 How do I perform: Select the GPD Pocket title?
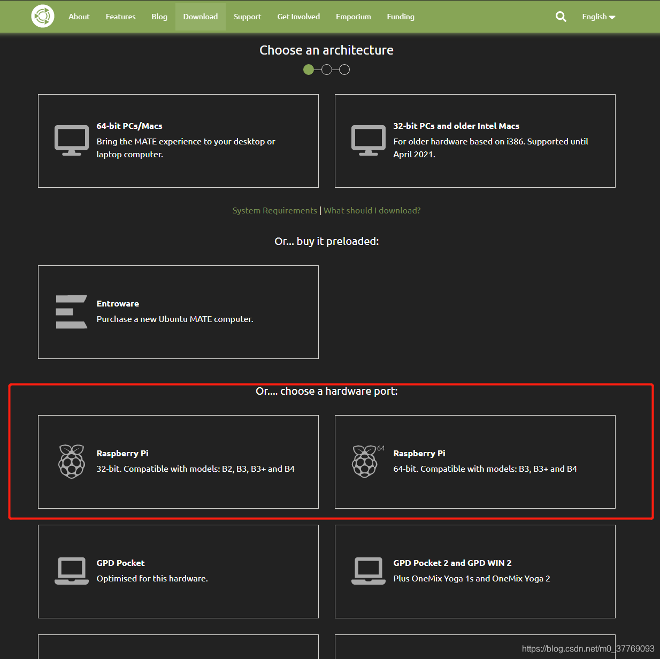(120, 563)
